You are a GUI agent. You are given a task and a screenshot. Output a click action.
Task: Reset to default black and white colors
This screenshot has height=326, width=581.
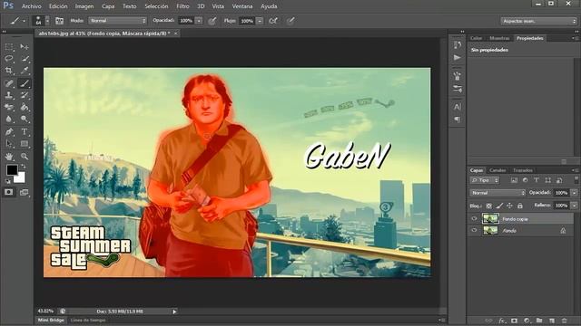[8, 181]
